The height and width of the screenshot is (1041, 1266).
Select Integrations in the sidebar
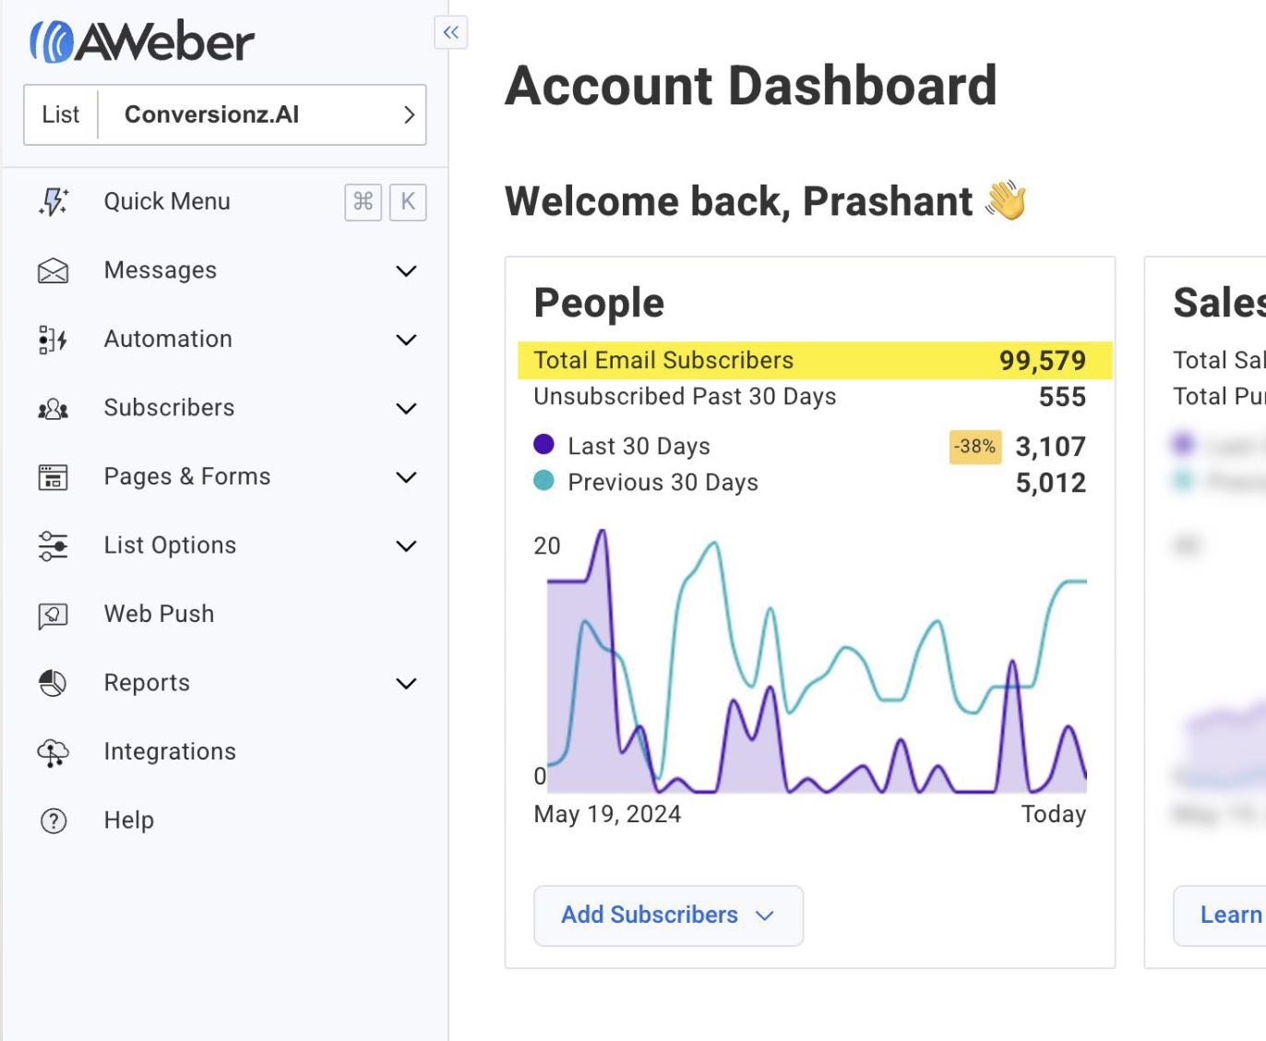click(x=170, y=752)
